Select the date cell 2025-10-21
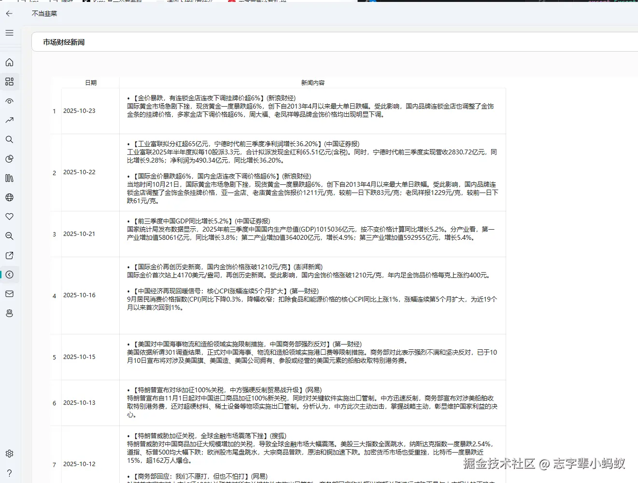The height and width of the screenshot is (483, 638). pyautogui.click(x=80, y=234)
